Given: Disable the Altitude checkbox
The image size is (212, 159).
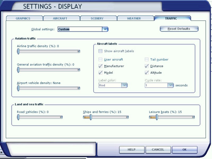Looking at the screenshot, I should pyautogui.click(x=147, y=73).
